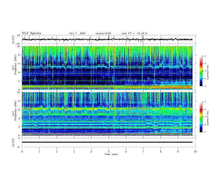The width and height of the screenshot is (220, 170).
Task: Click the 'ch.3(V)' axis label
Action: tap(13, 143)
